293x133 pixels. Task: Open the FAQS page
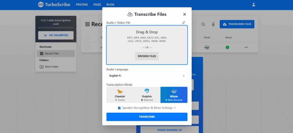[97, 5]
